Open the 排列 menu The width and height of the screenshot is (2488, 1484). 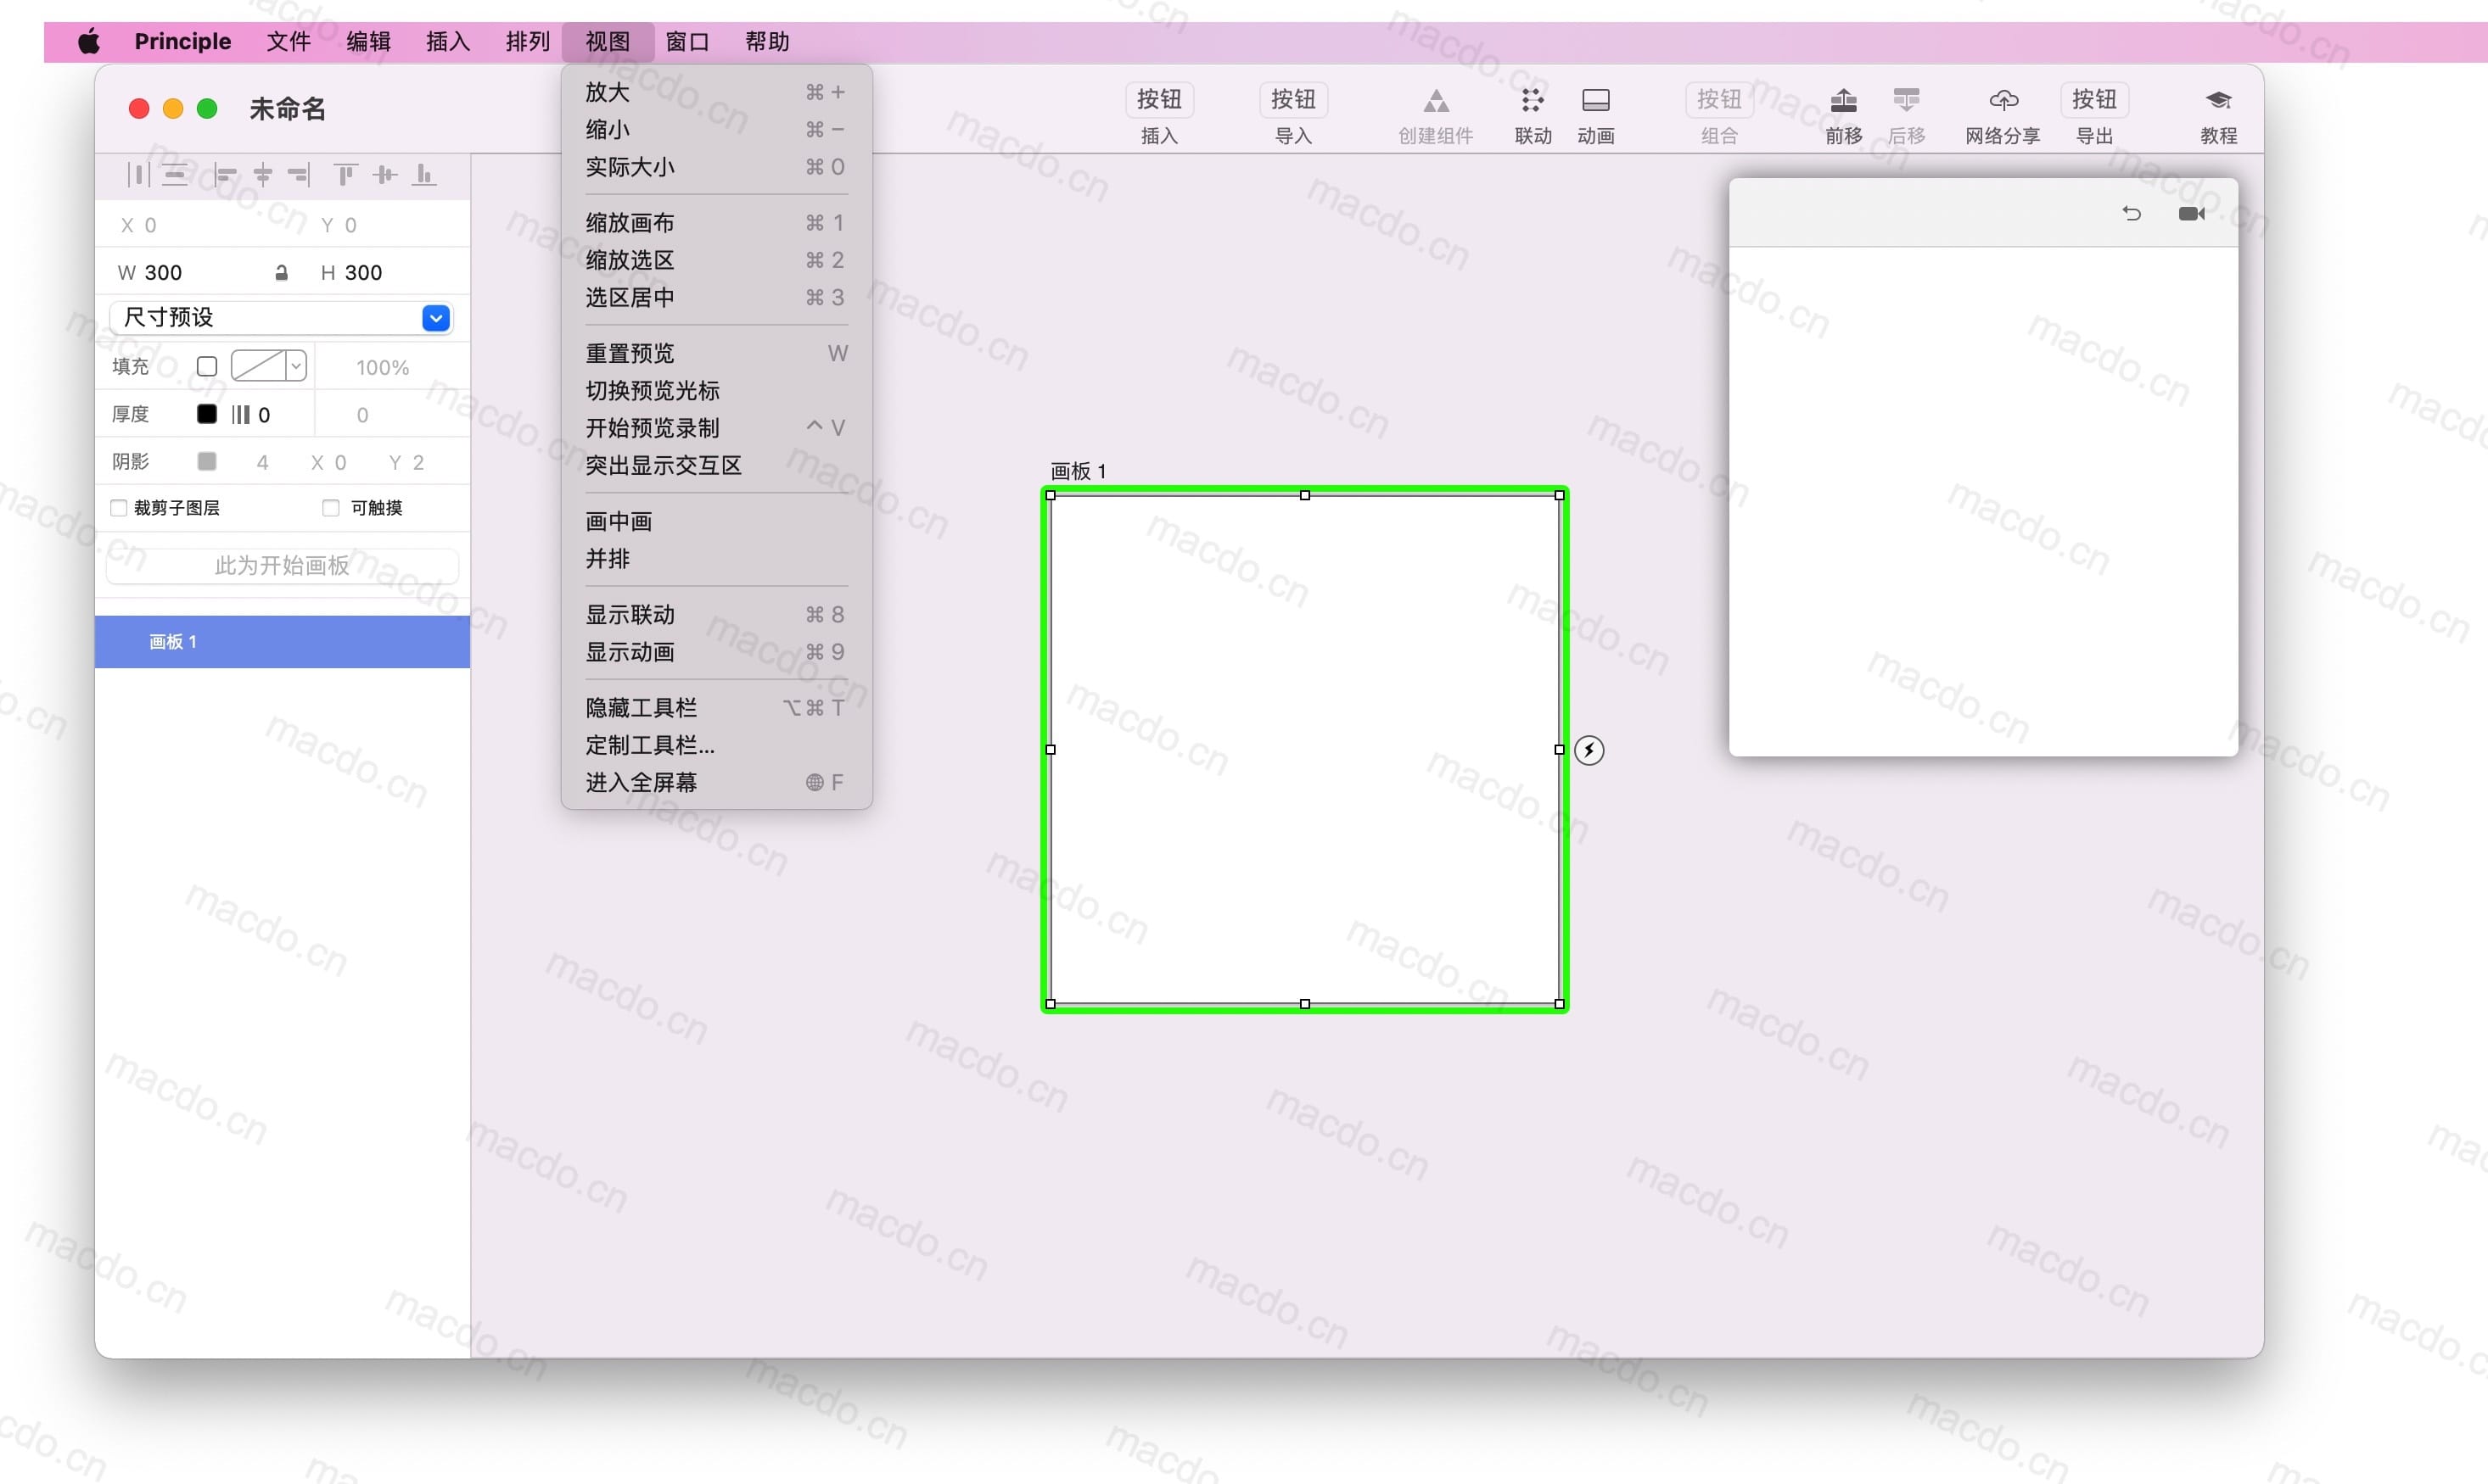point(528,42)
